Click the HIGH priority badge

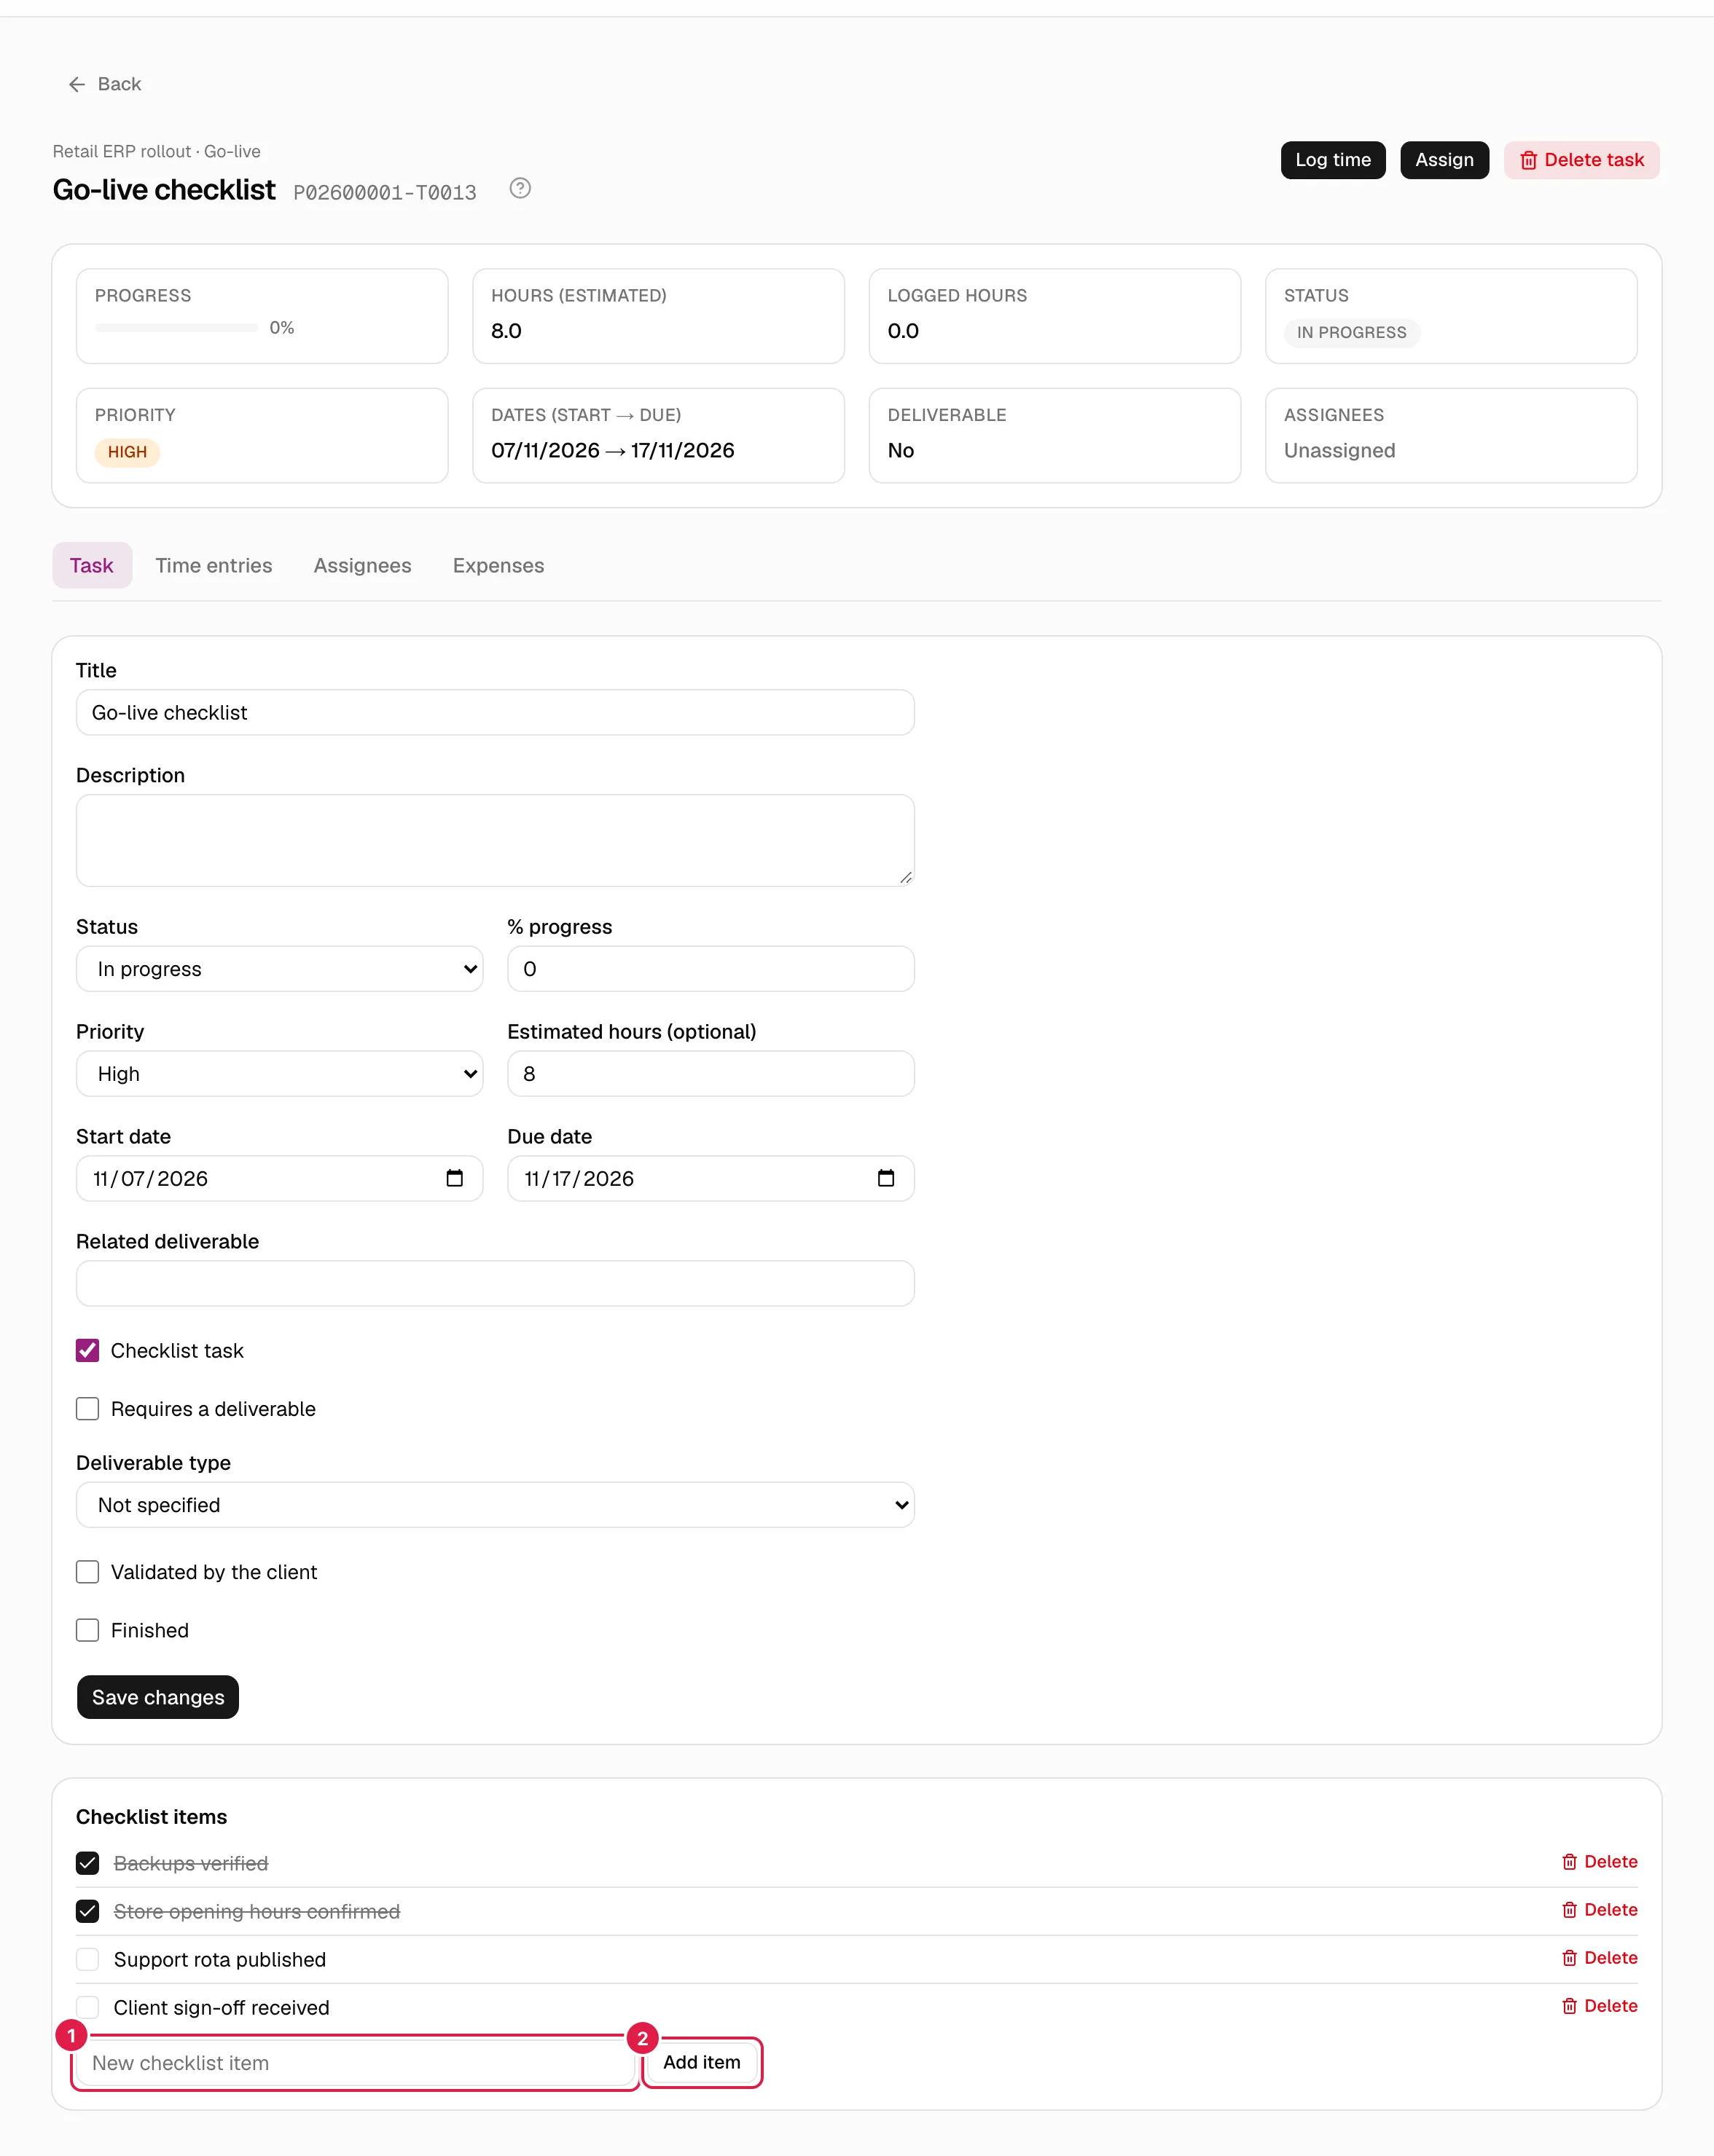[127, 452]
